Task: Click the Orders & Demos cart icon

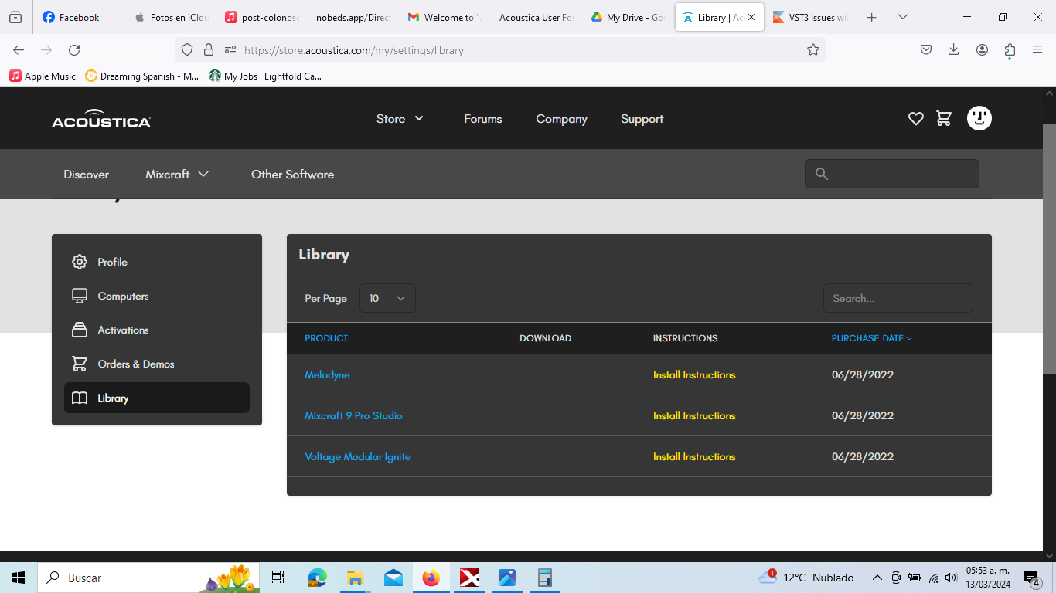Action: [x=80, y=364]
